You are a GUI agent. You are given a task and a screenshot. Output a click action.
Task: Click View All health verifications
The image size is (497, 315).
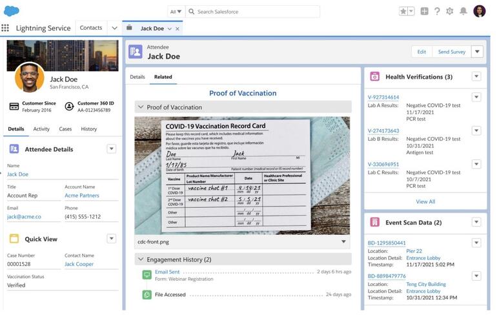[x=425, y=201]
